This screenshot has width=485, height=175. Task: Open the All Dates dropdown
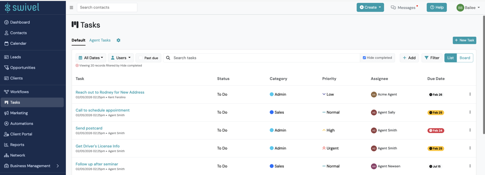pos(91,58)
